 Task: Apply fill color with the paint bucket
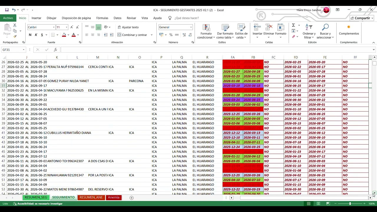tap(64, 35)
